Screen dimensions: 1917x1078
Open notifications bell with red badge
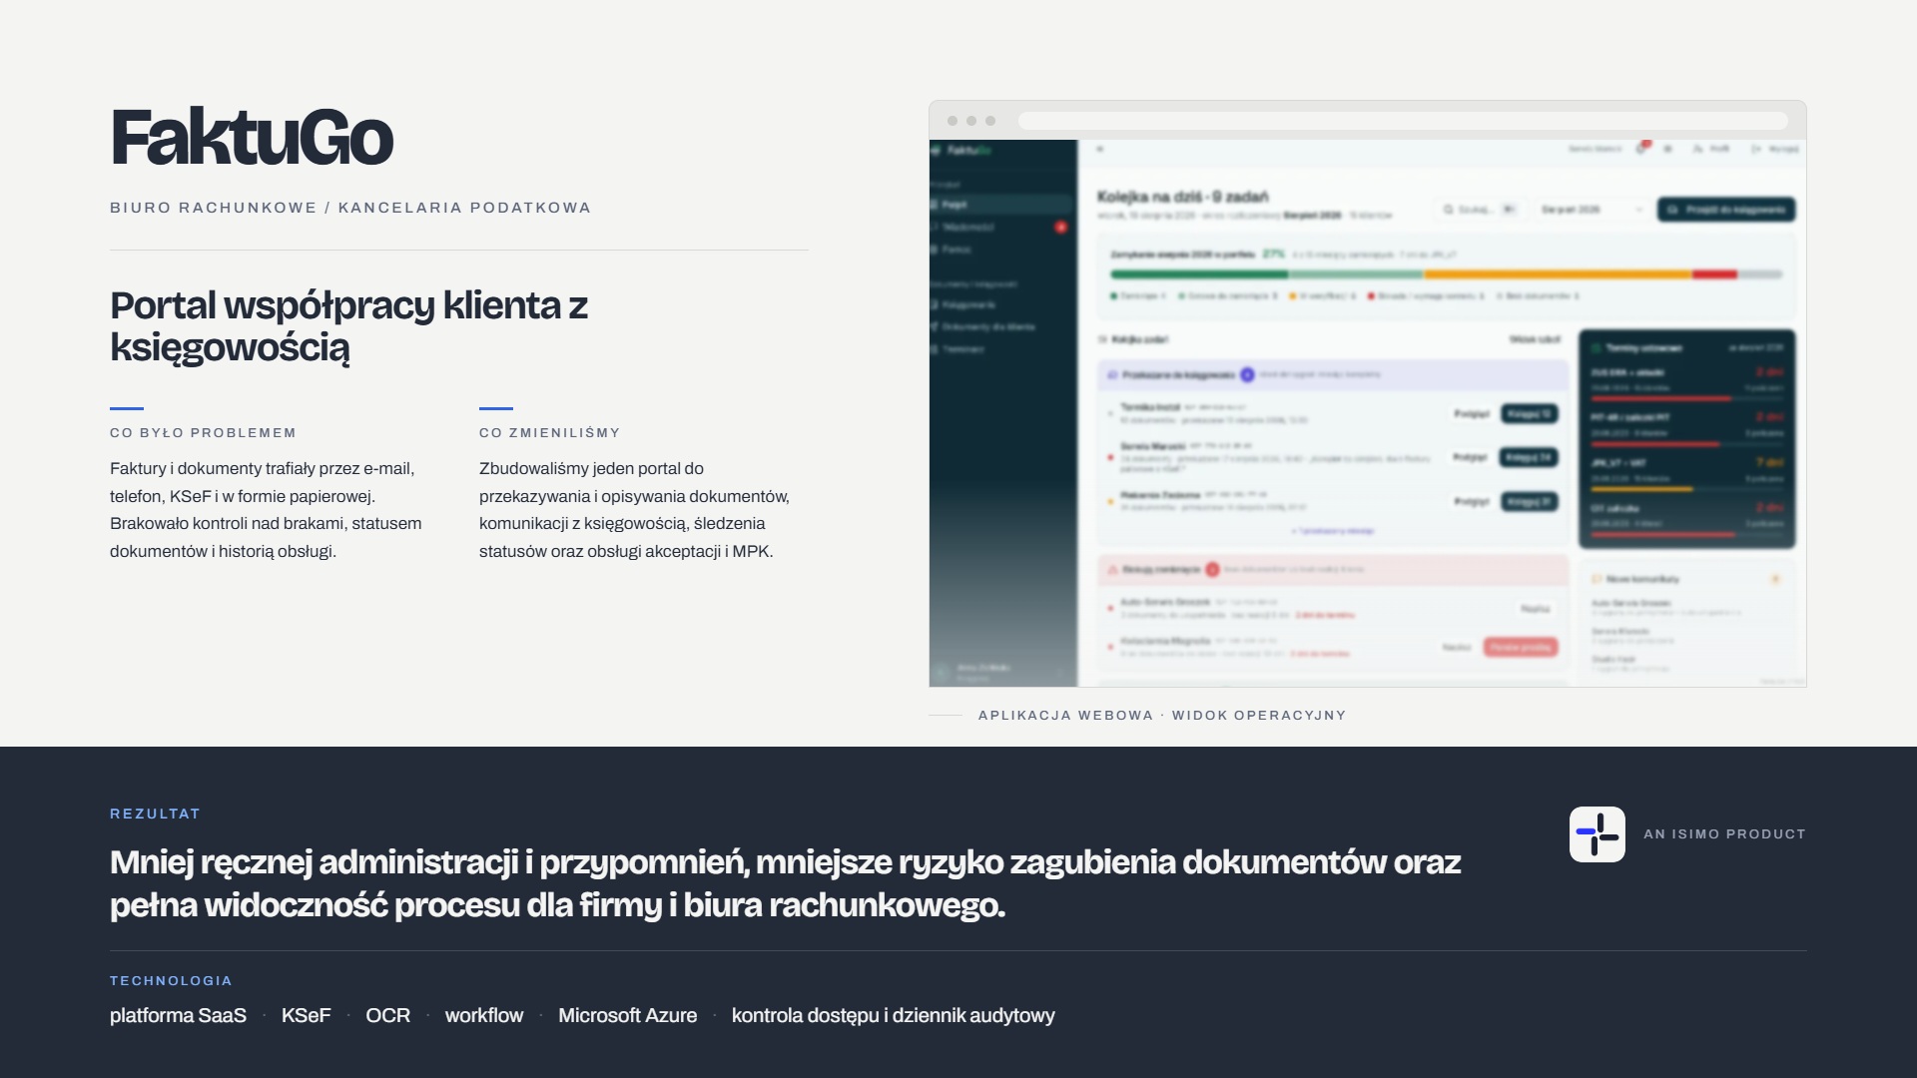pyautogui.click(x=1641, y=149)
